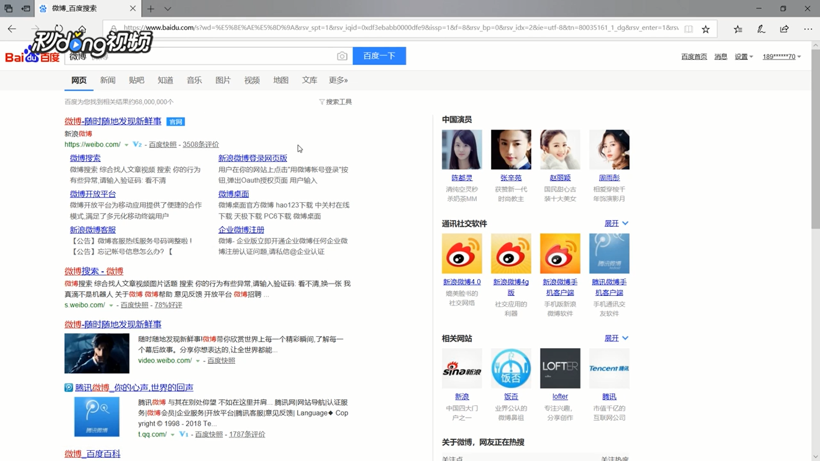Image resolution: width=820 pixels, height=461 pixels.
Task: Switch to the 贴吧 tab
Action: [x=136, y=80]
